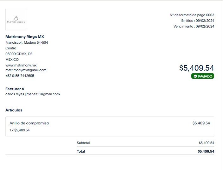This screenshot has width=223, height=170.
Task: Click the matrimonymx@gmail.com email address
Action: tap(26, 70)
